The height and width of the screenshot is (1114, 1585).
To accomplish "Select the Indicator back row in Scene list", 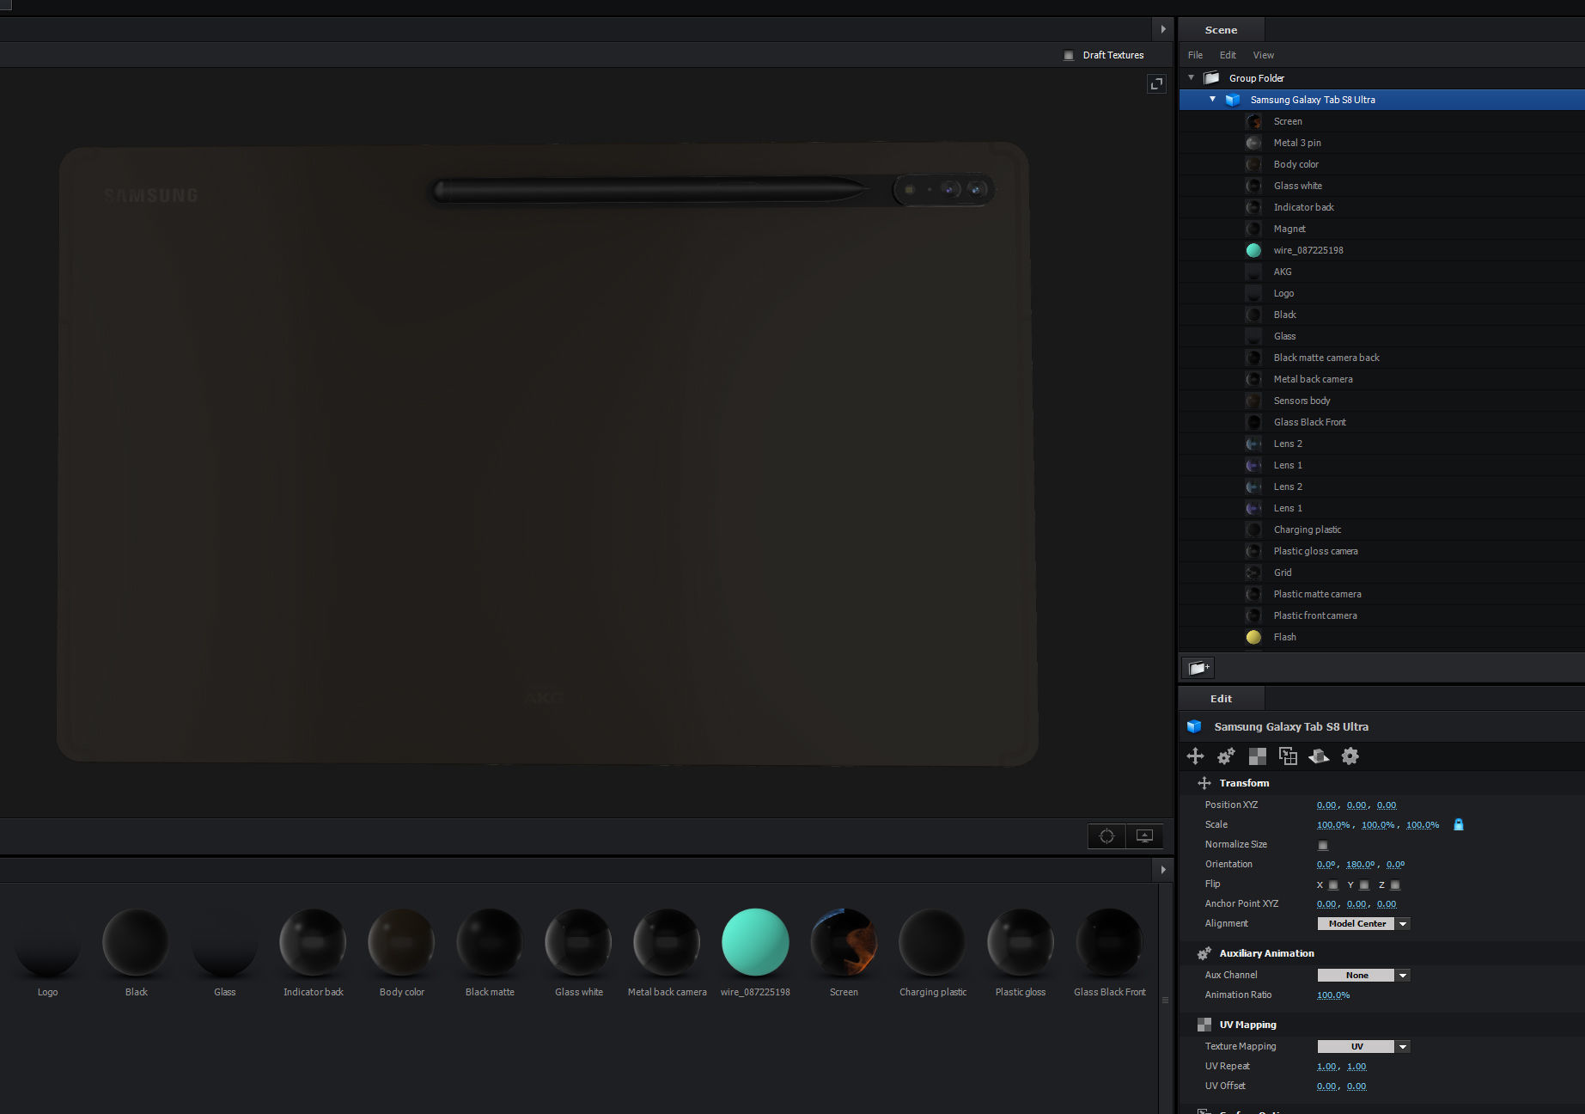I will tap(1381, 207).
